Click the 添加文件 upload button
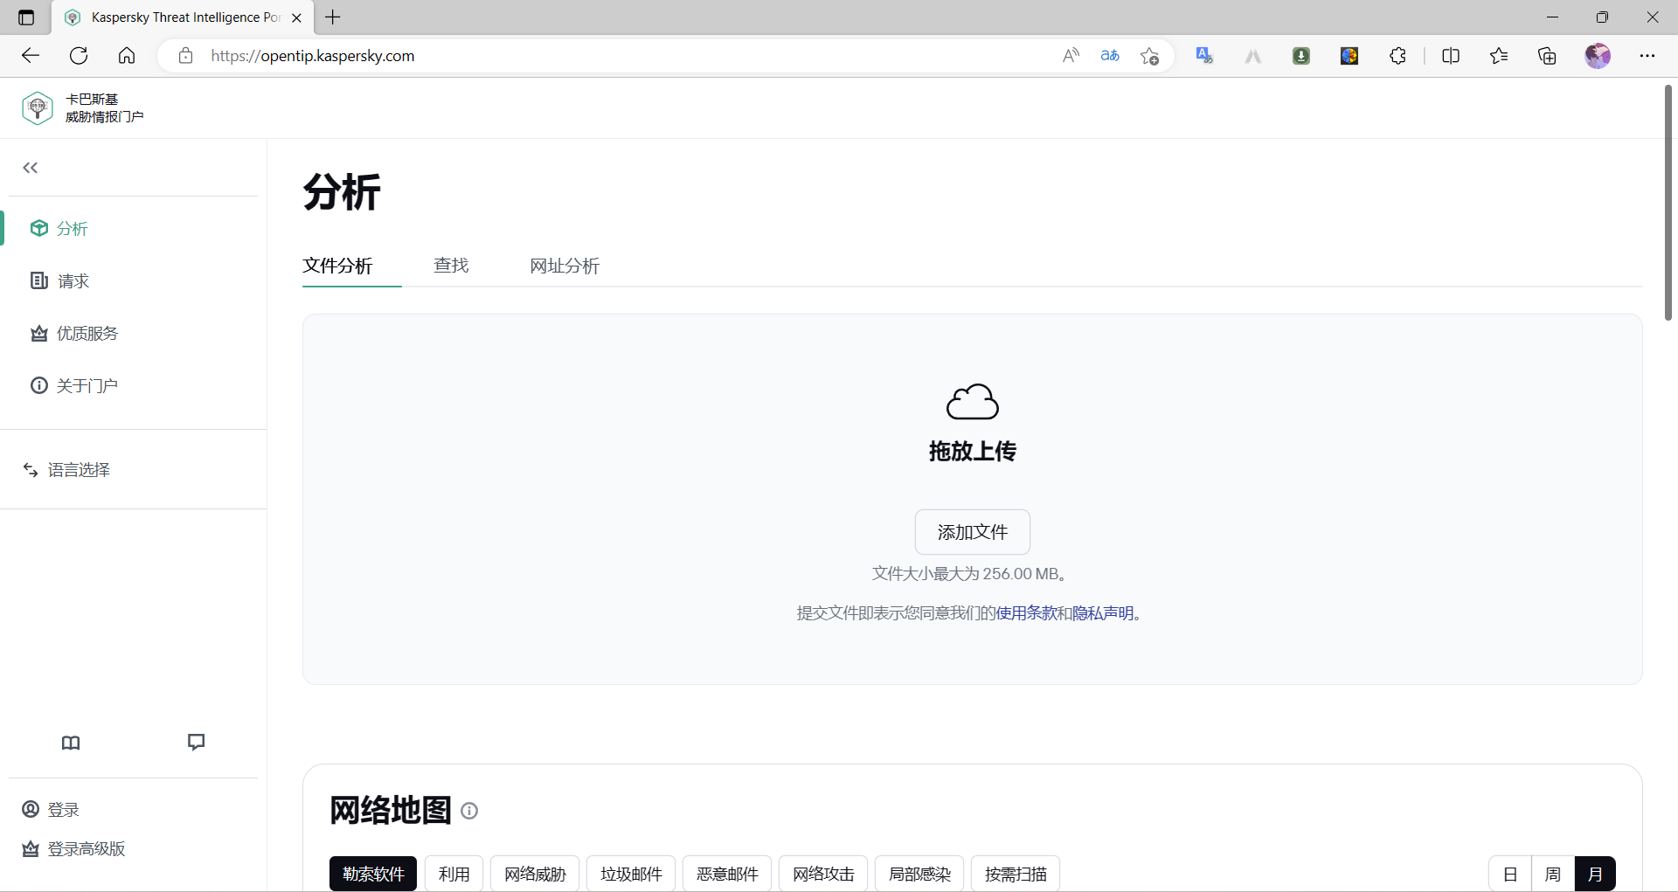1678x892 pixels. (972, 531)
